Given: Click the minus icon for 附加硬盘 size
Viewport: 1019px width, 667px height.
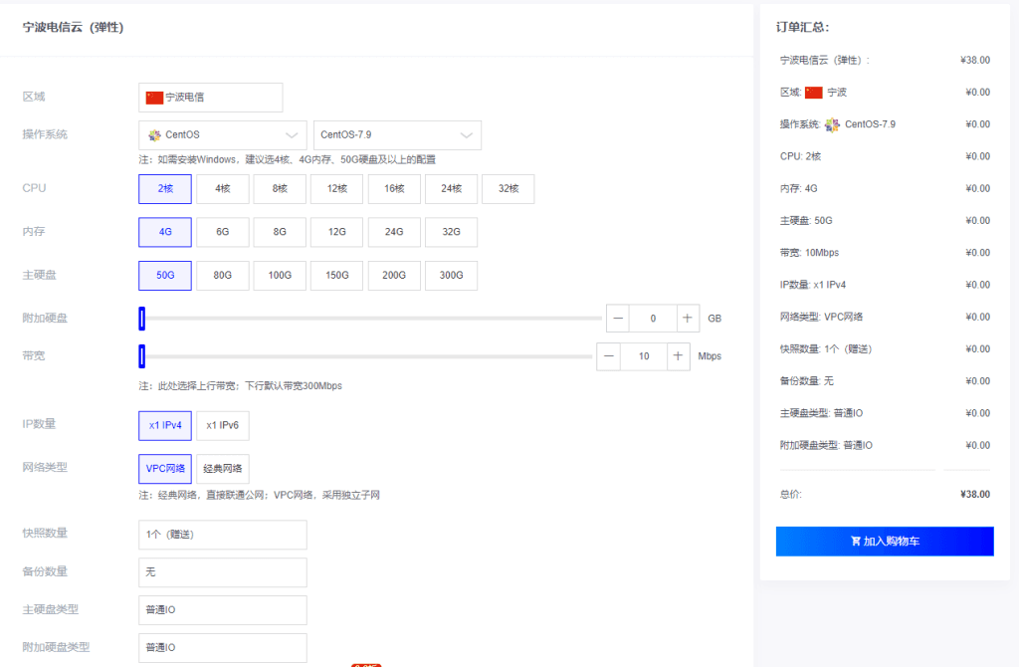Looking at the screenshot, I should point(618,319).
